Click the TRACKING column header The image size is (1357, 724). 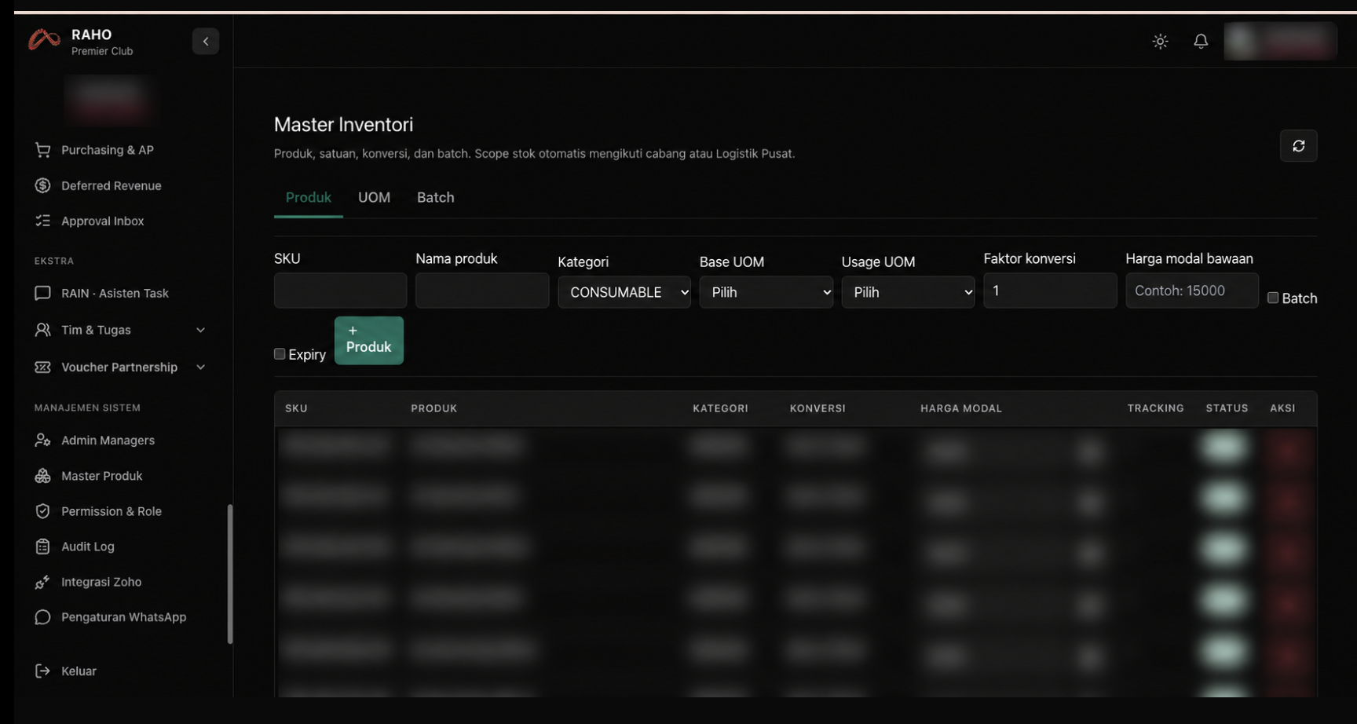tap(1155, 408)
